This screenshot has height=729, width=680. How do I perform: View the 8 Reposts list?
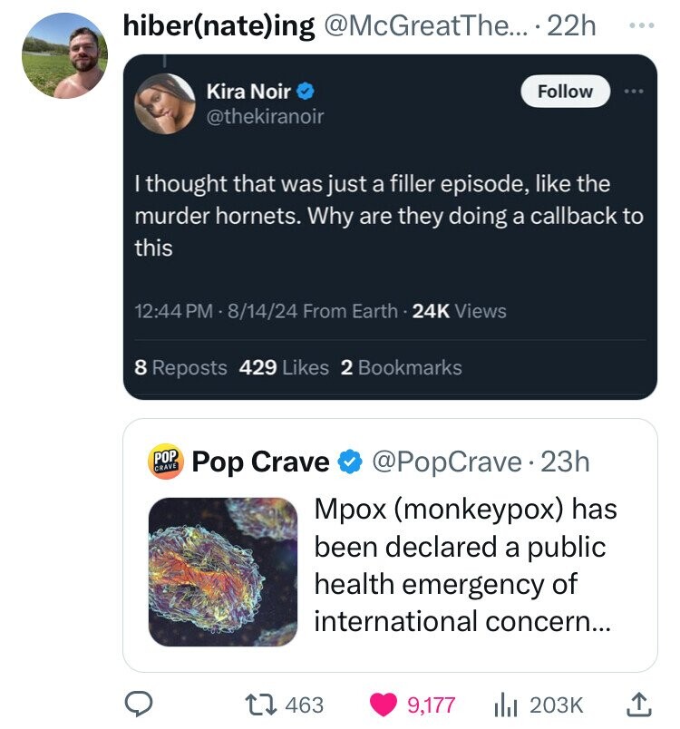tap(180, 367)
